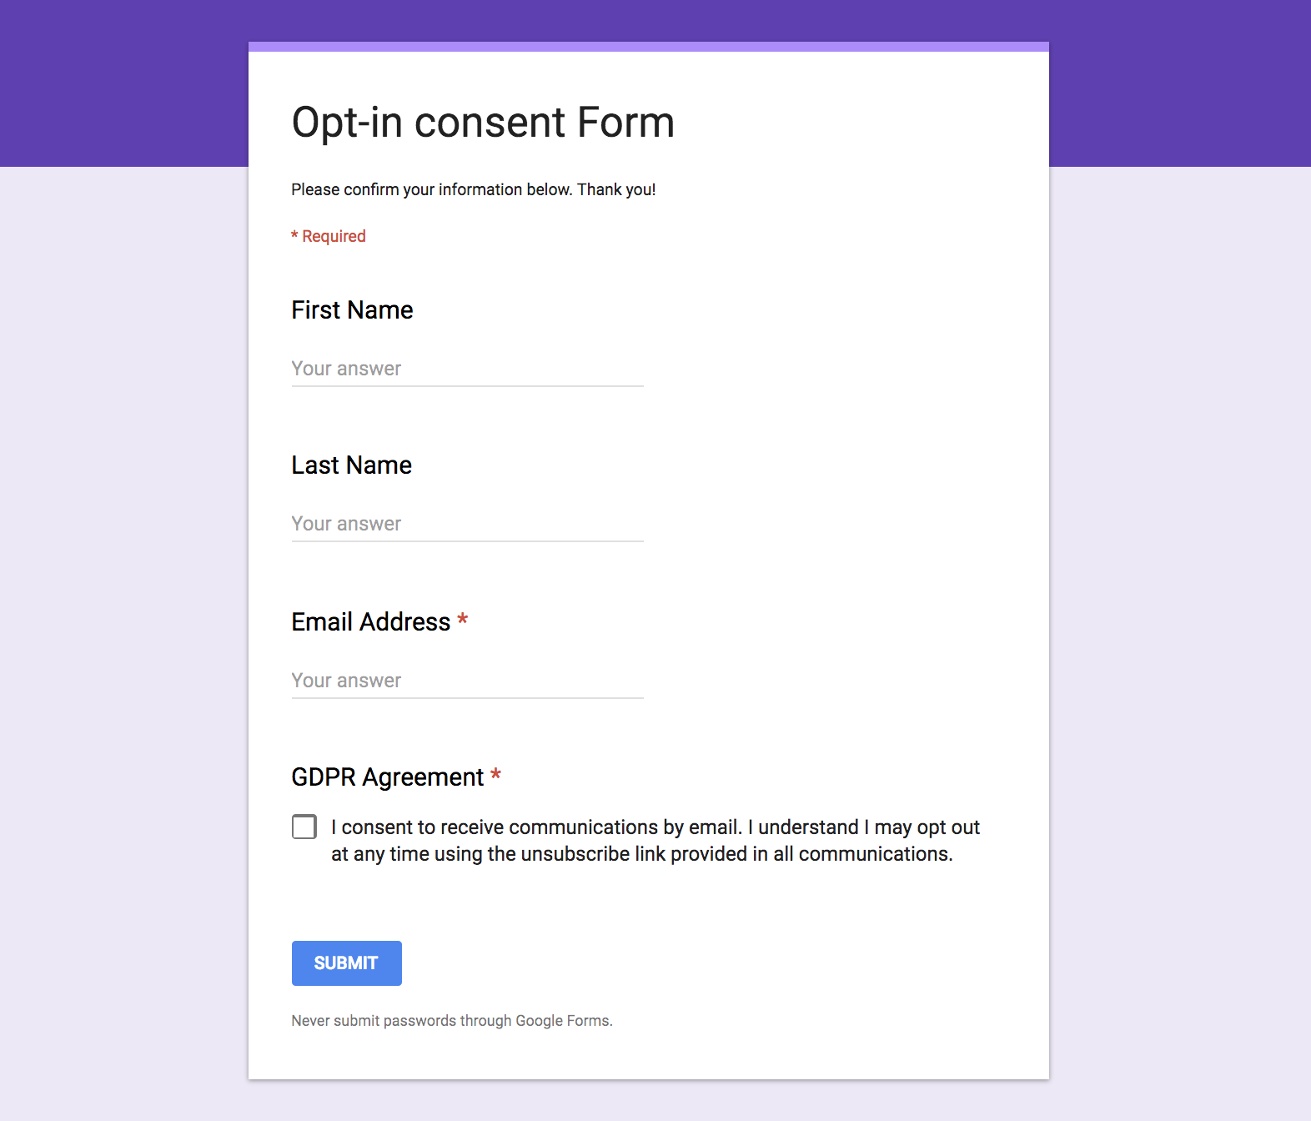The image size is (1311, 1121).
Task: Click the 'Please confirm your information' description
Action: click(472, 189)
